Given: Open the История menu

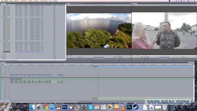Looking at the screenshot, I should [30, 1].
